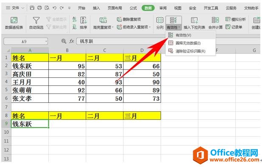The width and height of the screenshot is (262, 167).
Task: Choose 圈释无效数据(I) from the menu
Action: click(x=190, y=43)
